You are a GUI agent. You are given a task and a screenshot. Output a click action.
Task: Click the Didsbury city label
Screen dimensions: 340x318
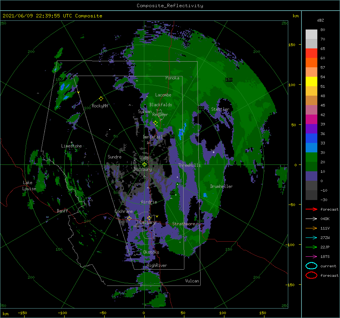pyautogui.click(x=142, y=169)
